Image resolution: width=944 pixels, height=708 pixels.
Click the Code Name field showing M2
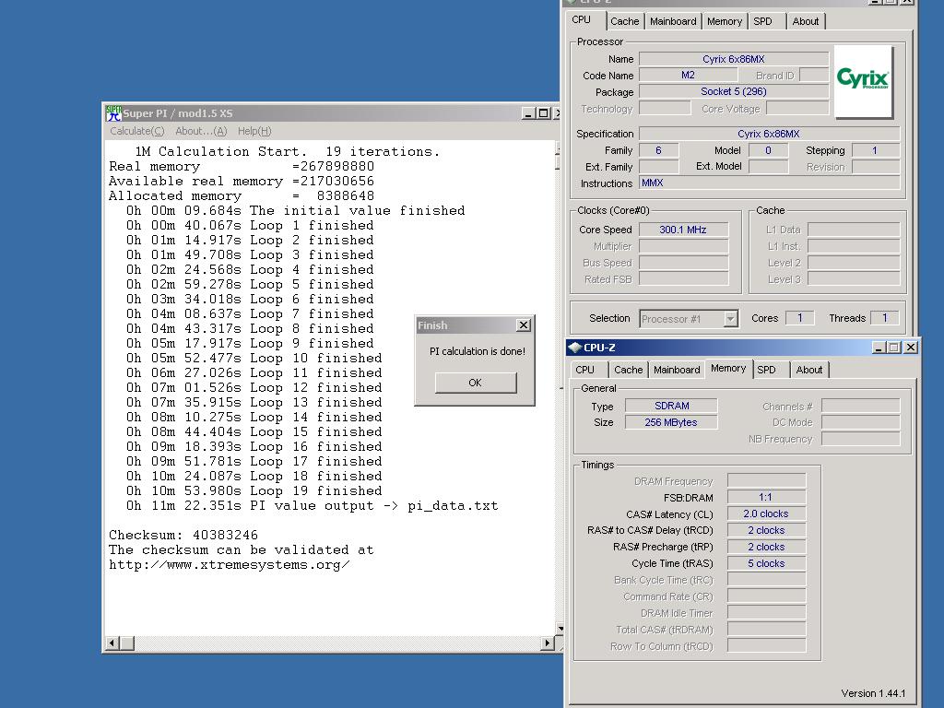click(688, 76)
